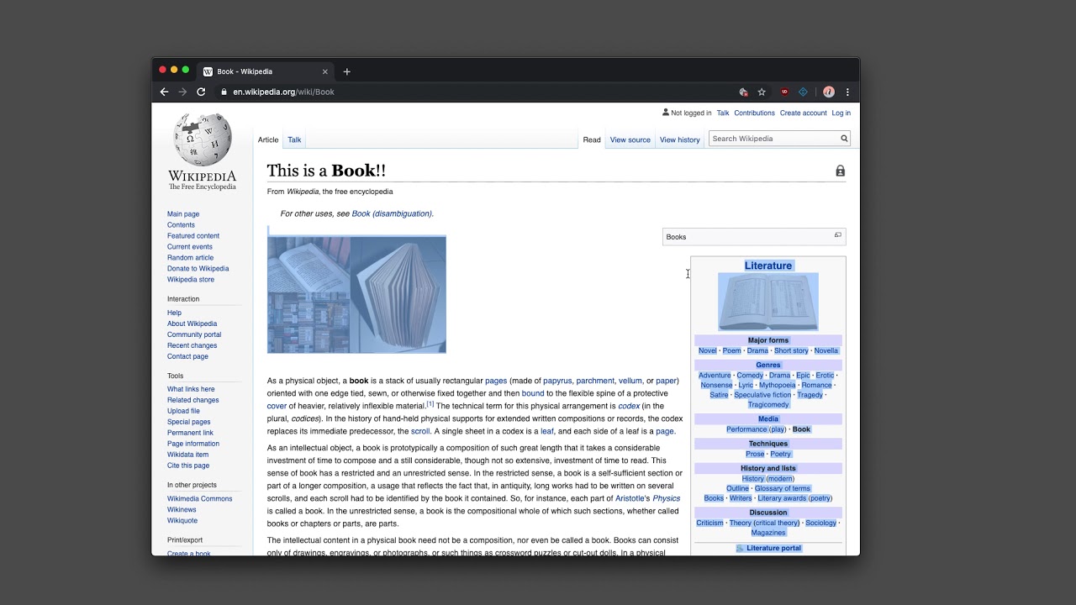The image size is (1076, 605).
Task: Click Talk in the top user links
Action: coord(723,113)
